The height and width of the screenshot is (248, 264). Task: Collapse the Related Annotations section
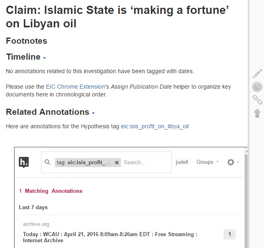click(x=93, y=113)
